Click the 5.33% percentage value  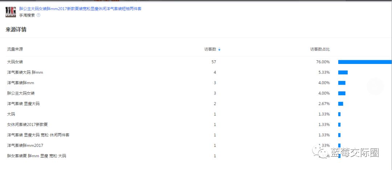324,72
